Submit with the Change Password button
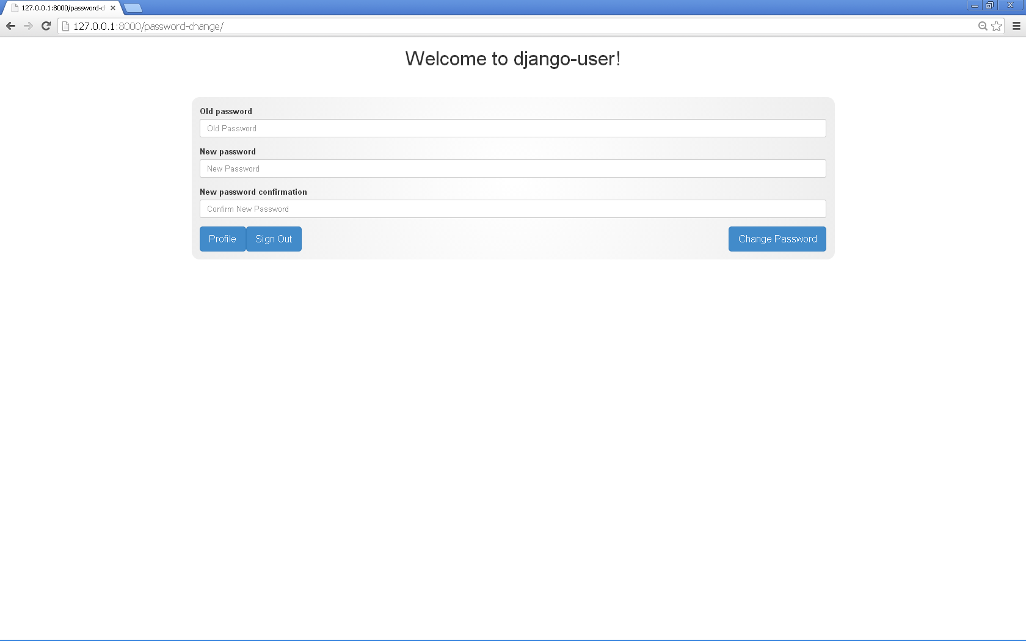The image size is (1026, 641). click(777, 239)
